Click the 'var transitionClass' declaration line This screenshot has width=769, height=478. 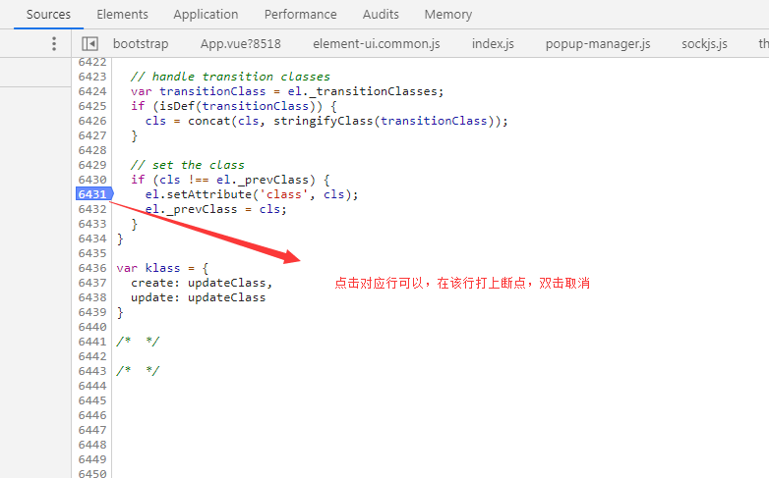287,91
